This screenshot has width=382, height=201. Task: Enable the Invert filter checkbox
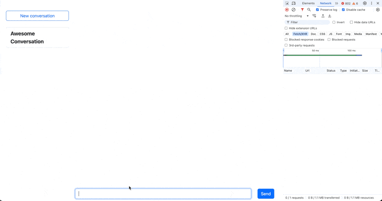click(x=334, y=22)
